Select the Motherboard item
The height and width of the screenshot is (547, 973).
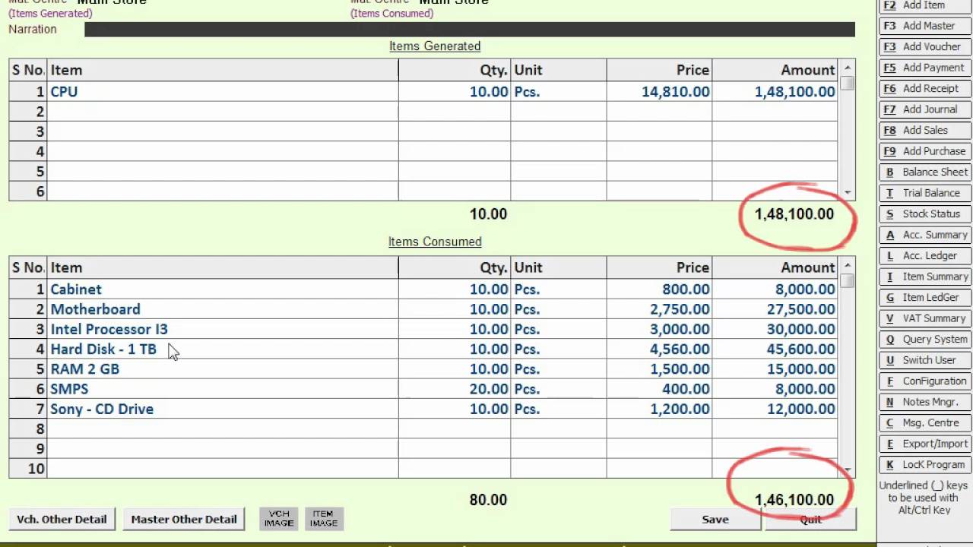95,309
